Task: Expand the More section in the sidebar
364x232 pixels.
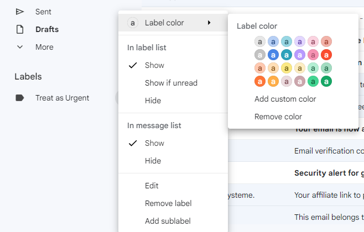Action: pyautogui.click(x=44, y=47)
